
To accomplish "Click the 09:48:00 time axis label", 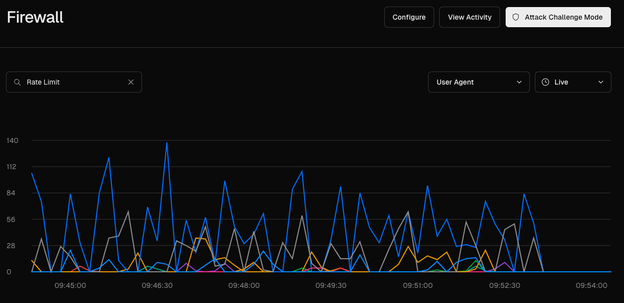I will pyautogui.click(x=244, y=285).
